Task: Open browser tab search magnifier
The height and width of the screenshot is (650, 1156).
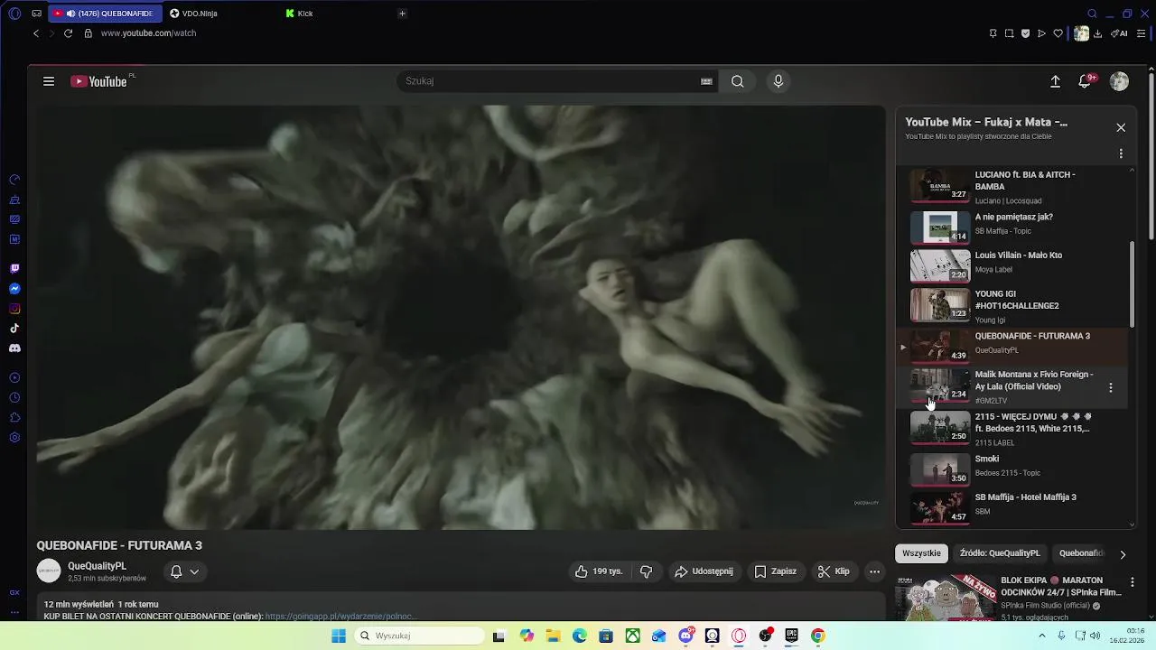Action: [x=1092, y=14]
